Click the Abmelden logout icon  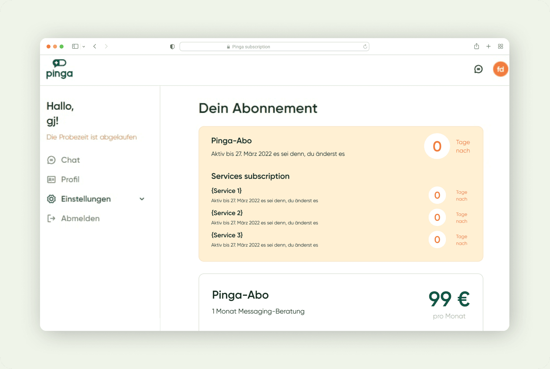51,218
